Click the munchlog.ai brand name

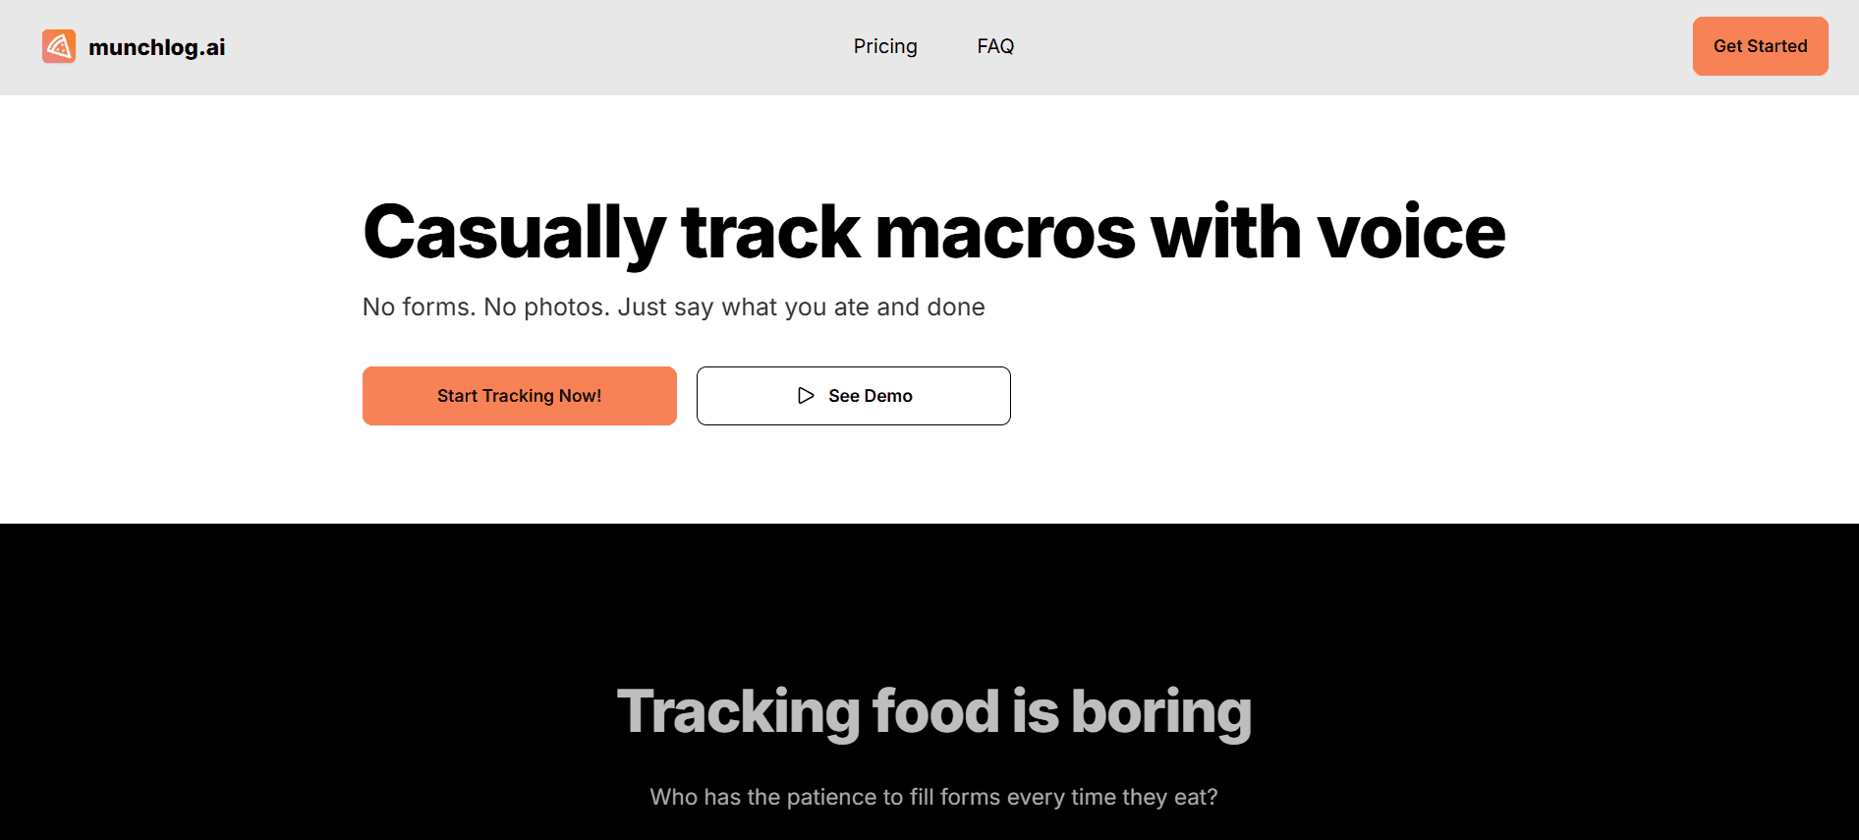click(156, 47)
